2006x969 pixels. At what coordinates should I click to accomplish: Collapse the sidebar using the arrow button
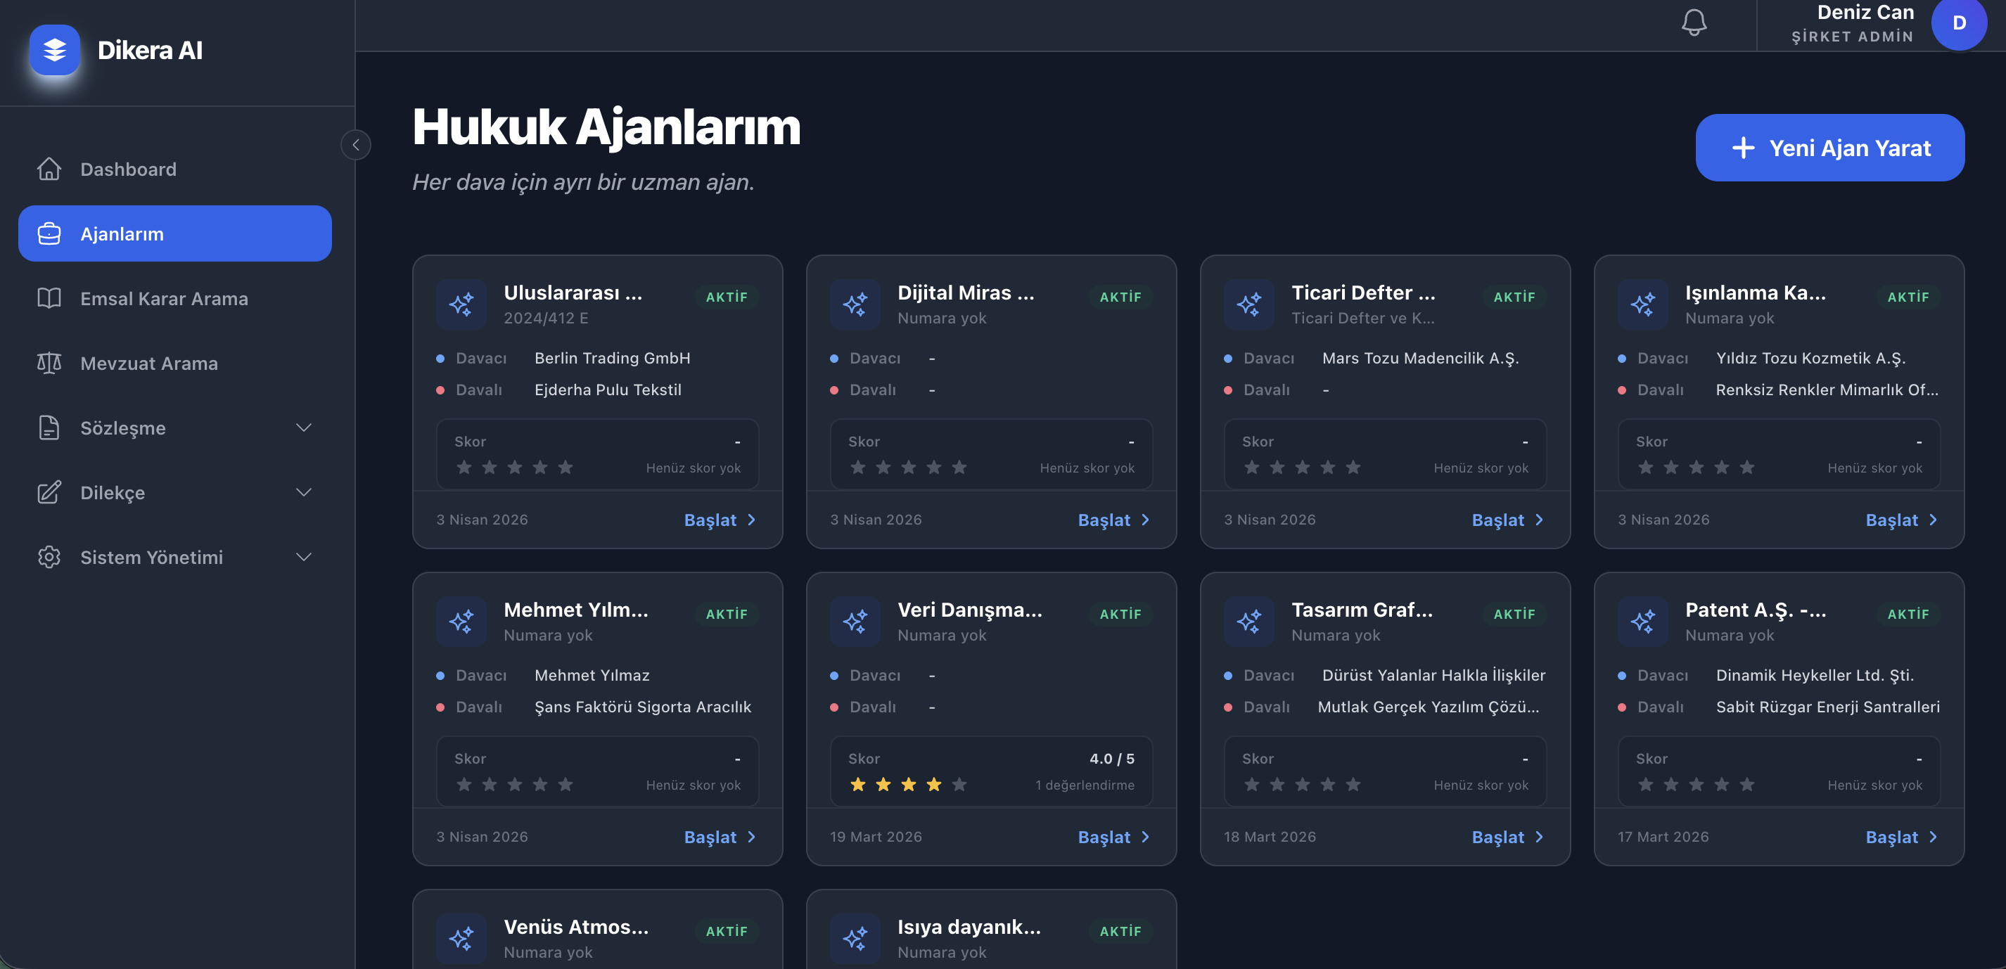(356, 145)
